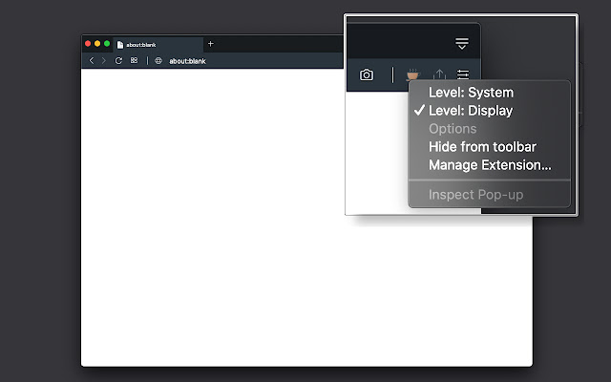This screenshot has width=611, height=382.
Task: Click the about:blank address field
Action: click(x=187, y=61)
